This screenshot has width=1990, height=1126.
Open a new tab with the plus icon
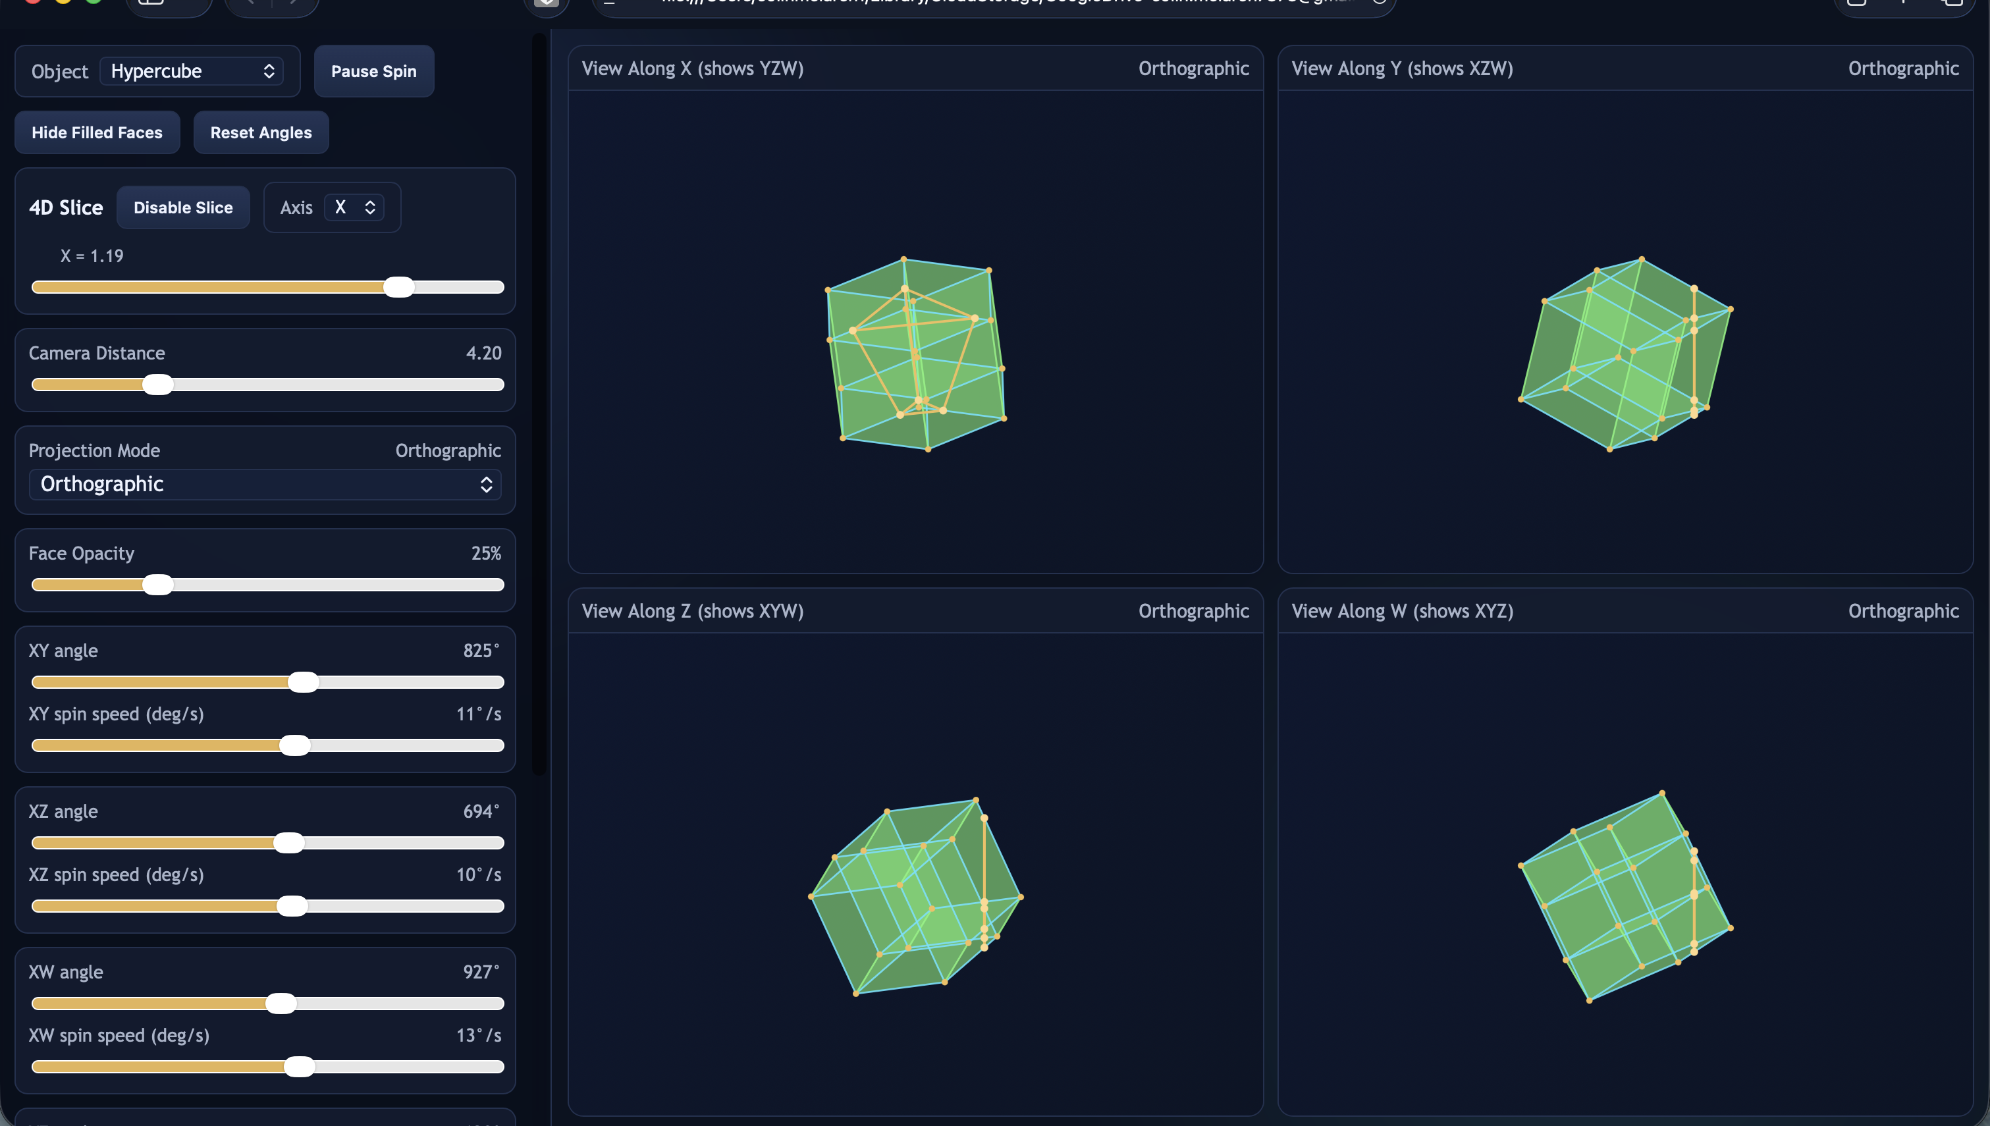pyautogui.click(x=1904, y=3)
